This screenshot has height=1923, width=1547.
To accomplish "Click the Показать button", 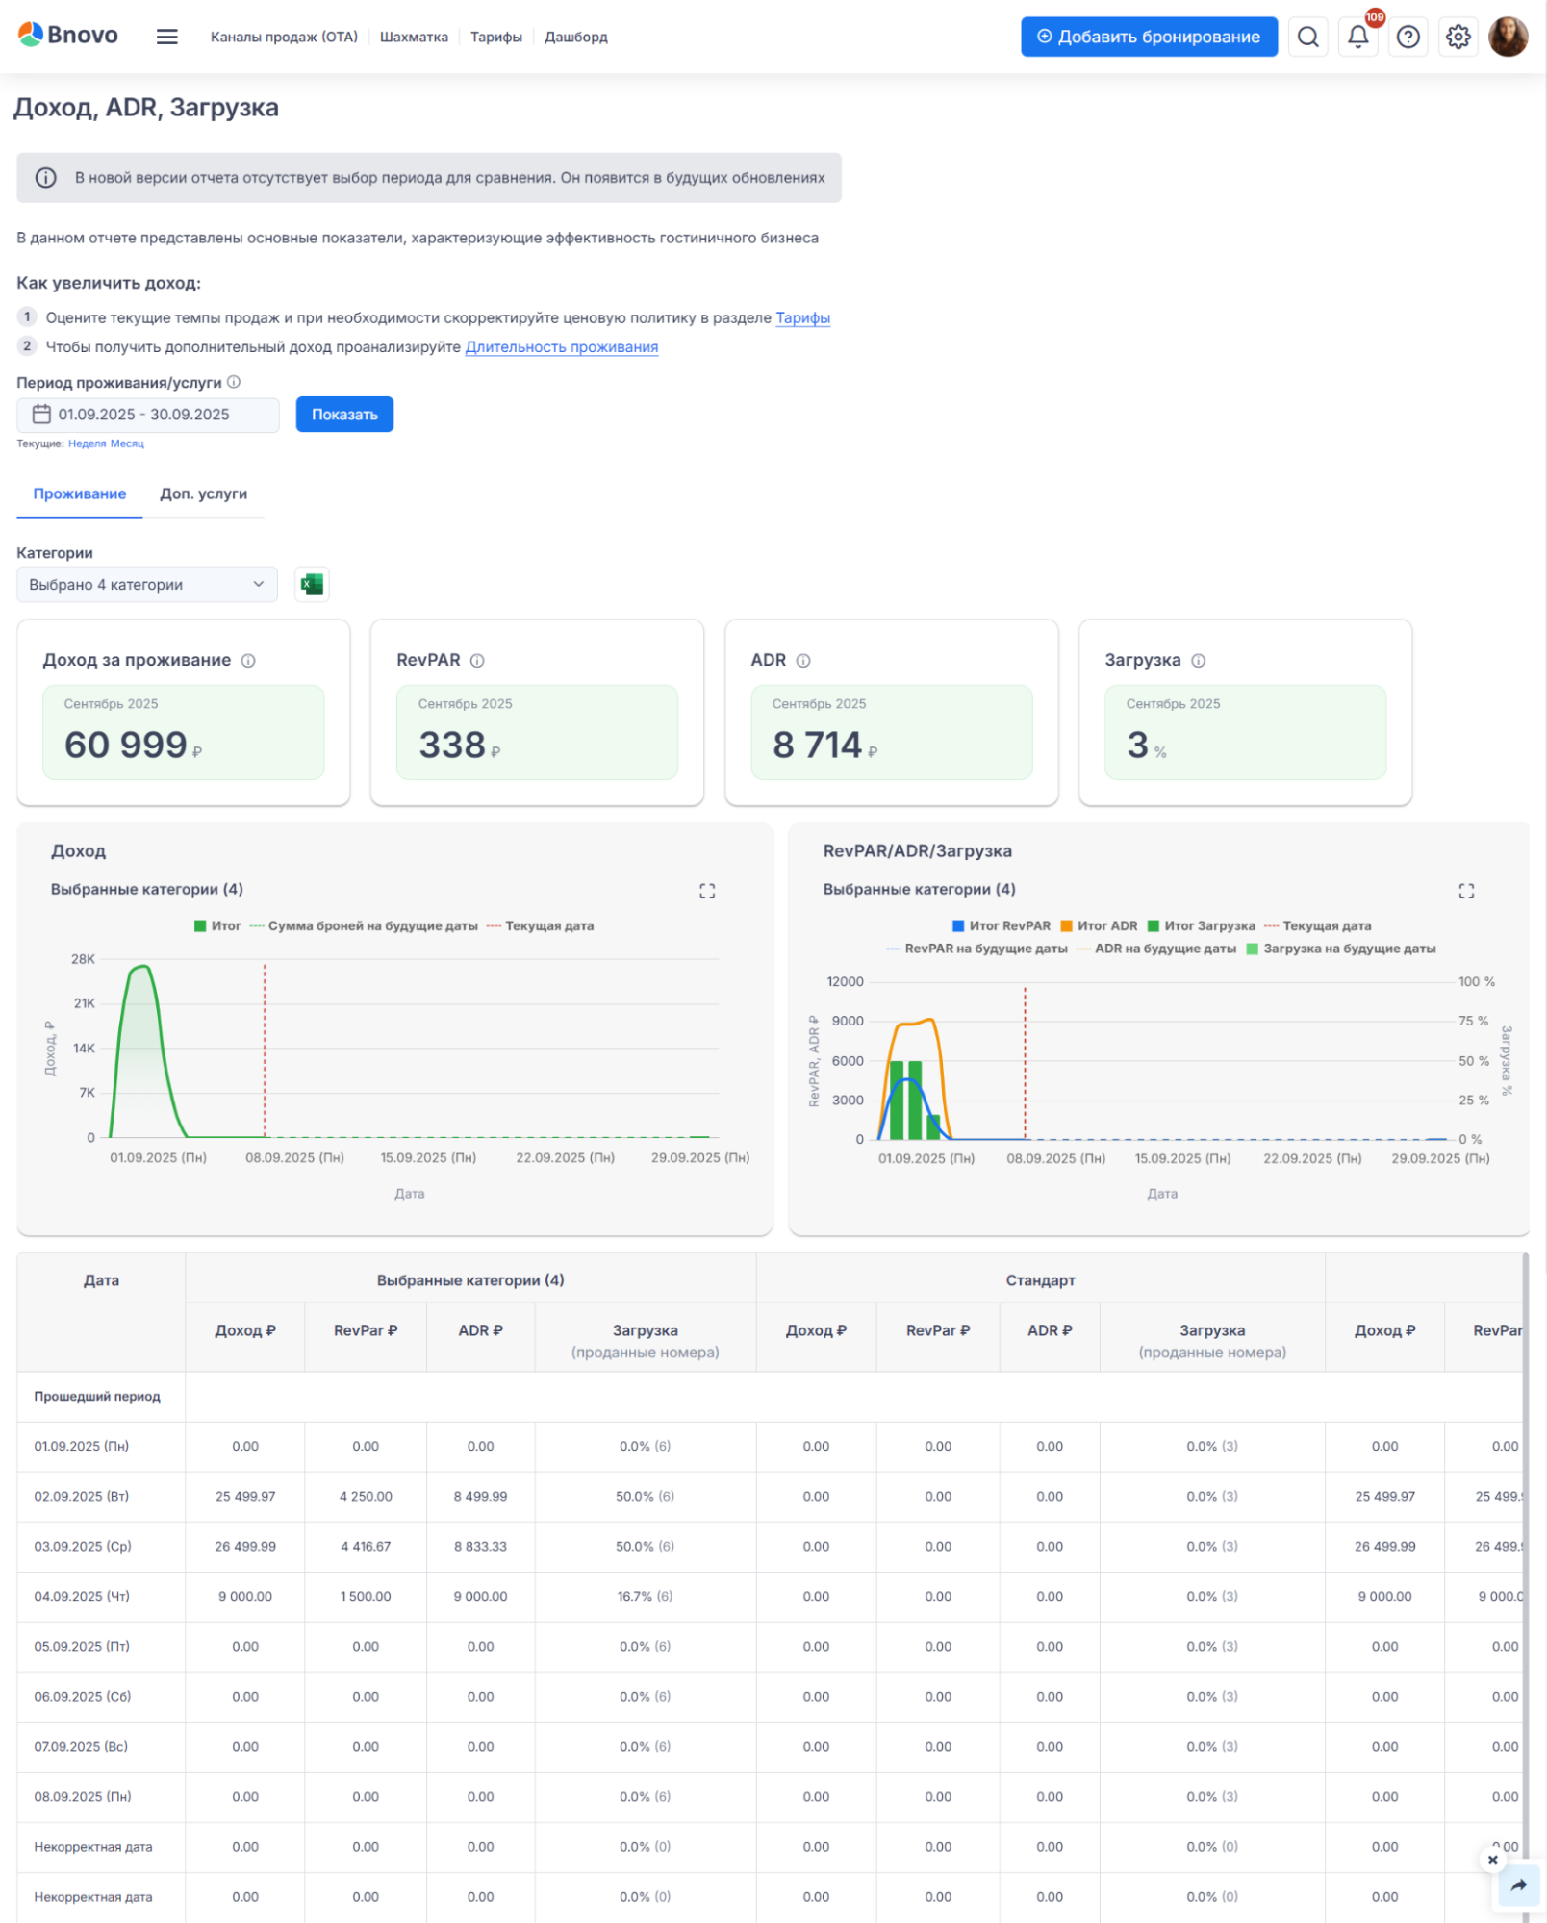I will (344, 415).
